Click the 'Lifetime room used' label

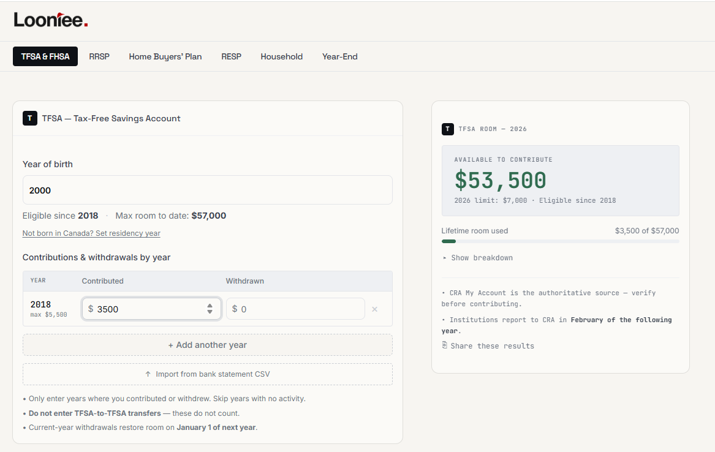click(475, 230)
